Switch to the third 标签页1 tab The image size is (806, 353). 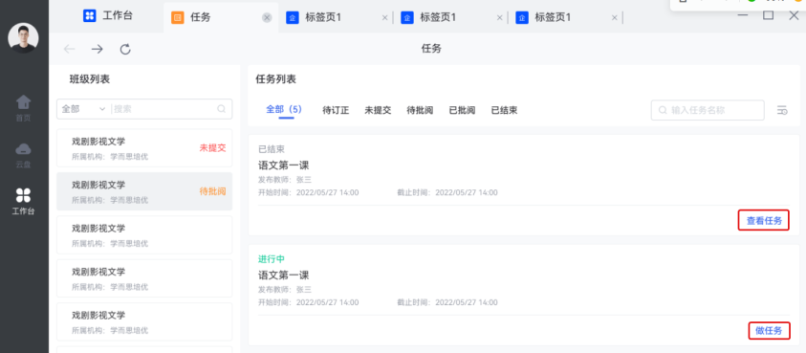tap(565, 18)
